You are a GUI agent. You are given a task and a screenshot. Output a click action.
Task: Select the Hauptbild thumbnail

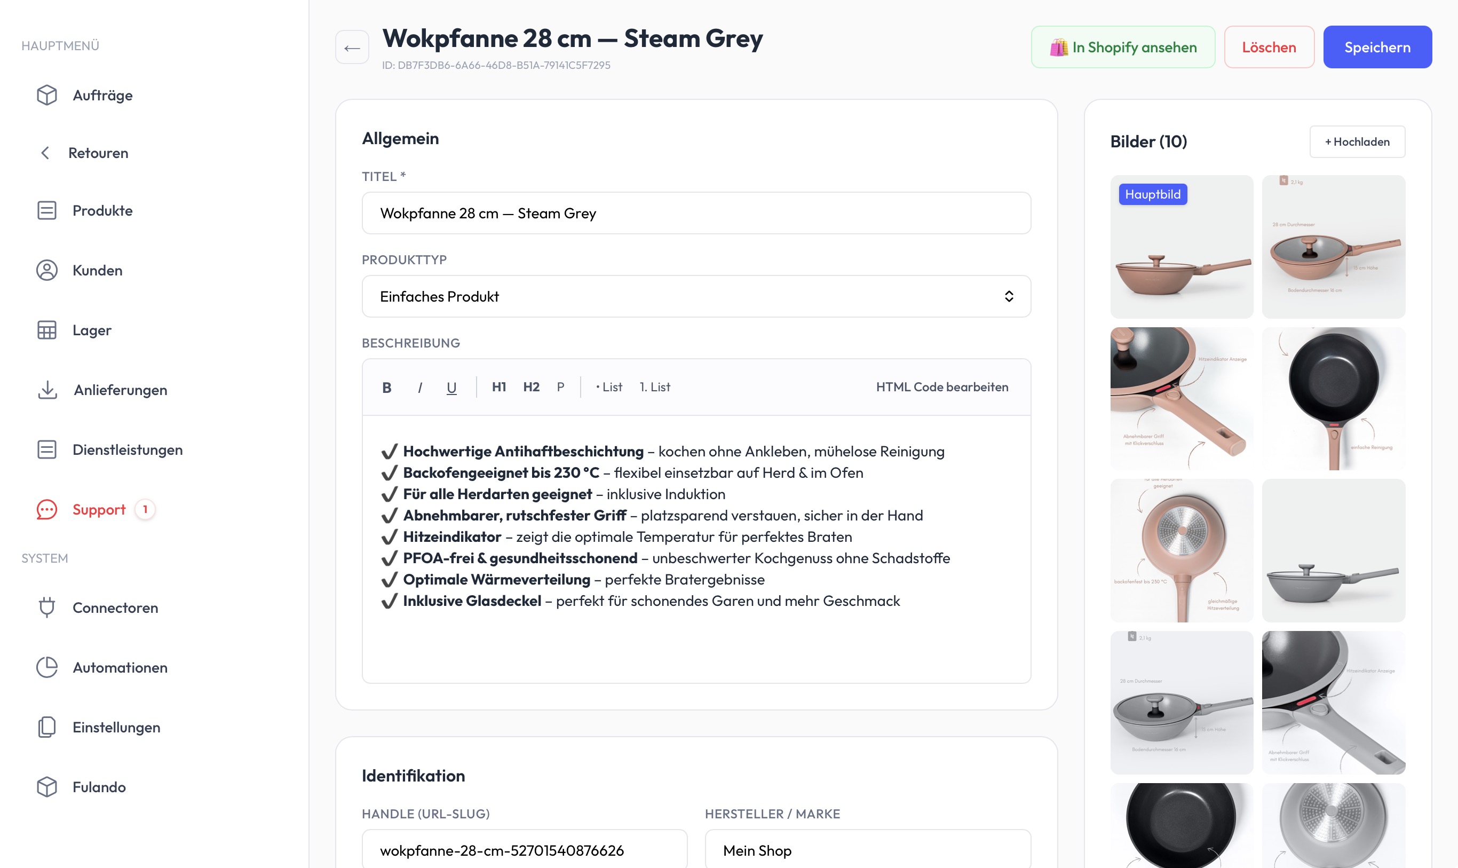(1182, 247)
